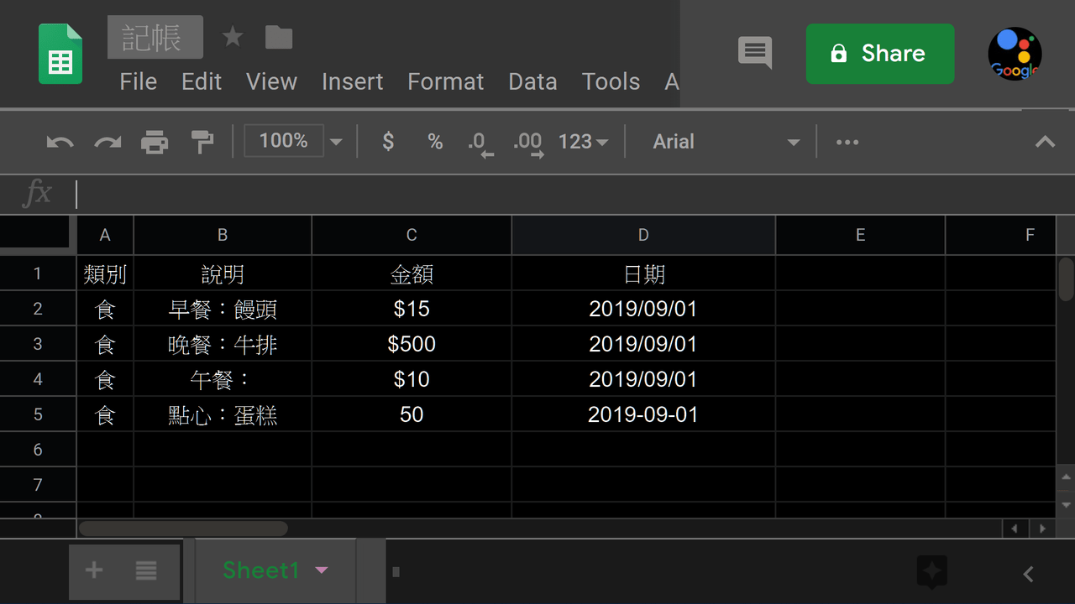
Task: Activate the paint format tool
Action: click(x=202, y=142)
